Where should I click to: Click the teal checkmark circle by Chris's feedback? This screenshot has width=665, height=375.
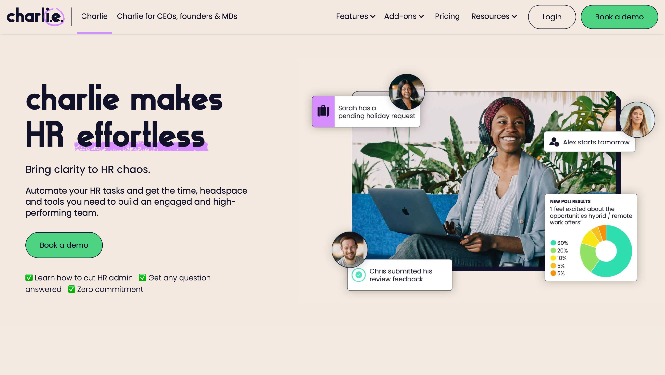click(x=358, y=275)
